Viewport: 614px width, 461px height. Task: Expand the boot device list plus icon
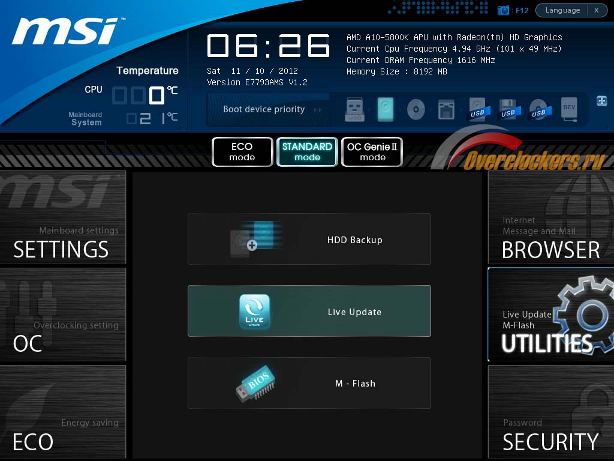(x=602, y=101)
